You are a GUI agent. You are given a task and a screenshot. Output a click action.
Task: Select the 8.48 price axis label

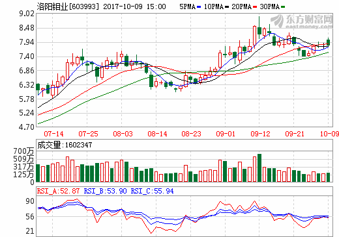27,28
